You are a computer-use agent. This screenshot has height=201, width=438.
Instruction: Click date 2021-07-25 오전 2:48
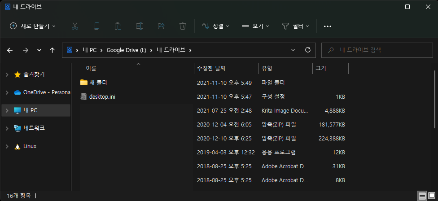click(224, 111)
